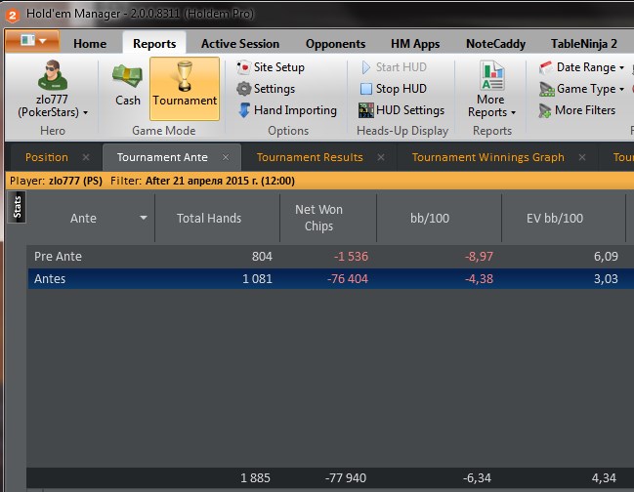The height and width of the screenshot is (492, 634).
Task: Click the zlo777 hero avatar icon
Action: click(53, 75)
